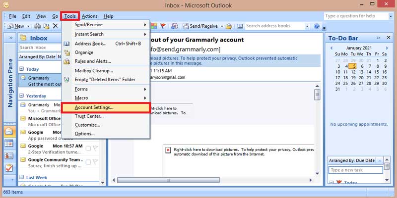397x198 pixels.
Task: Choose Address Book from Tools menu
Action: [106, 44]
